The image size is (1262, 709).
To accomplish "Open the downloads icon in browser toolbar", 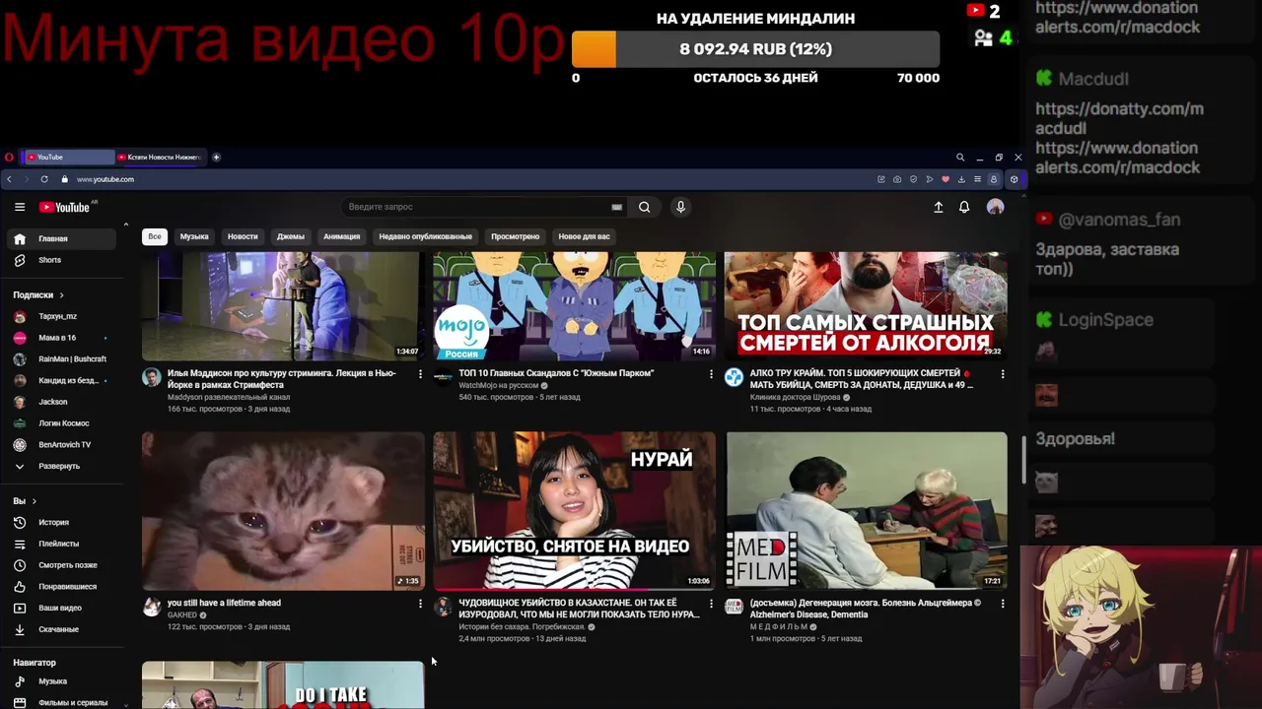I will [961, 179].
